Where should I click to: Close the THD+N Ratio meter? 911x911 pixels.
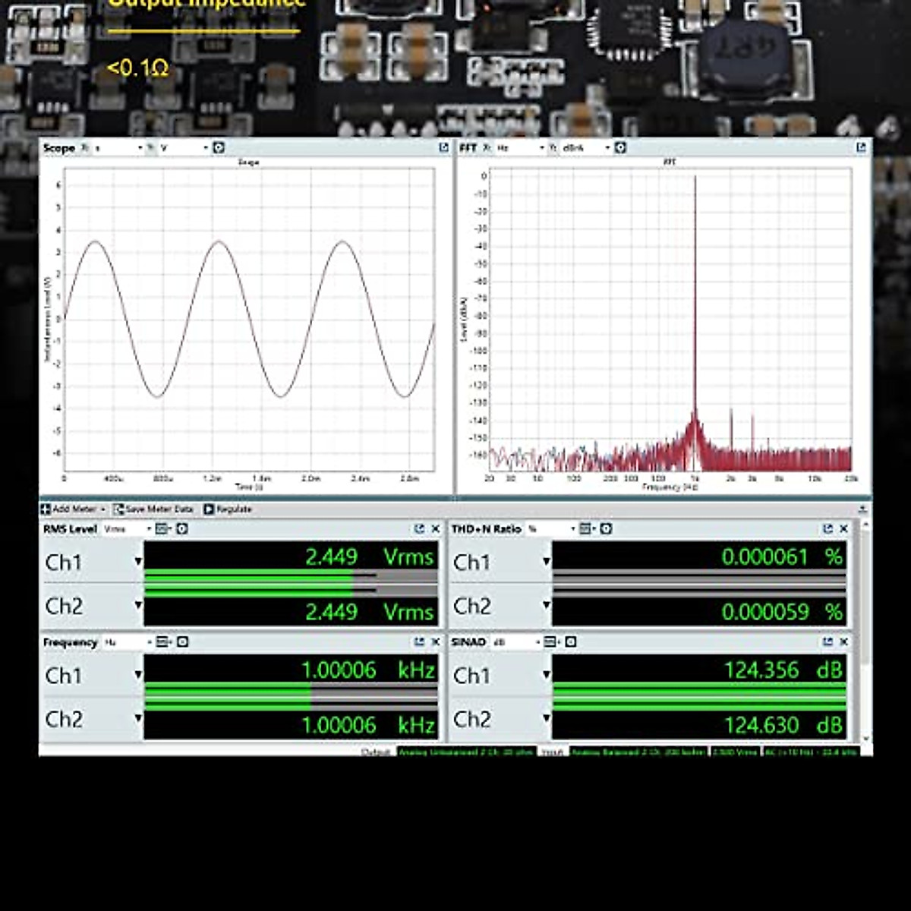tap(843, 528)
